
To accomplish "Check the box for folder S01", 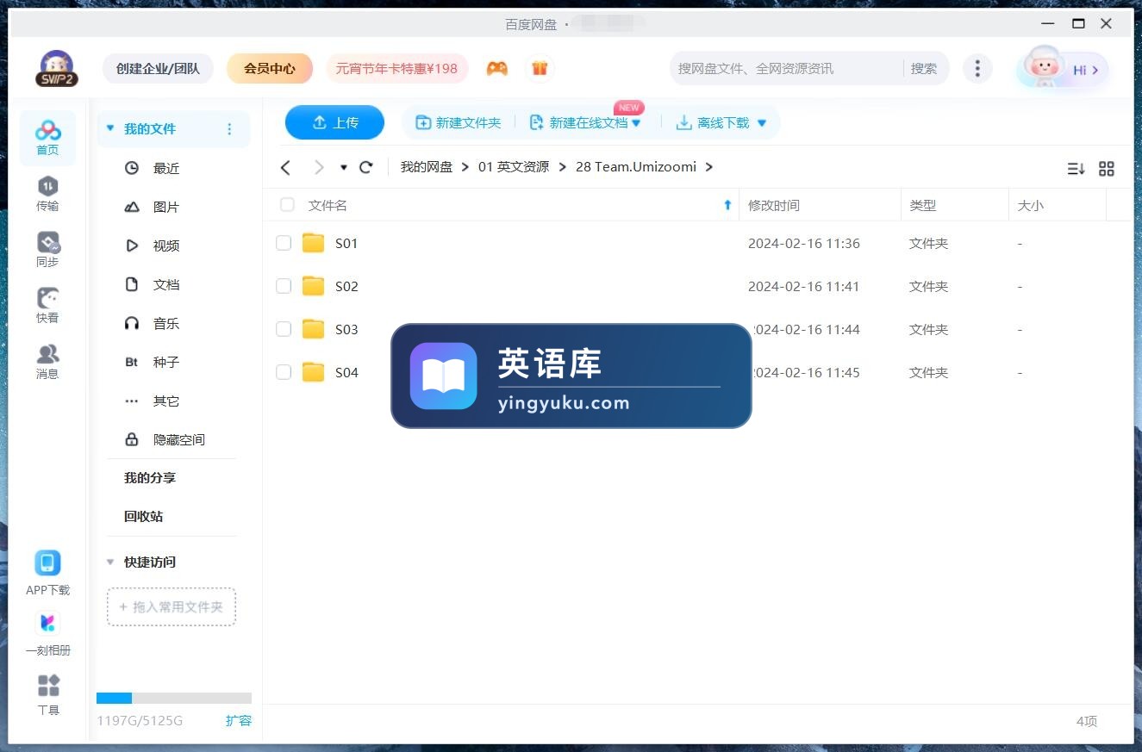I will [284, 243].
